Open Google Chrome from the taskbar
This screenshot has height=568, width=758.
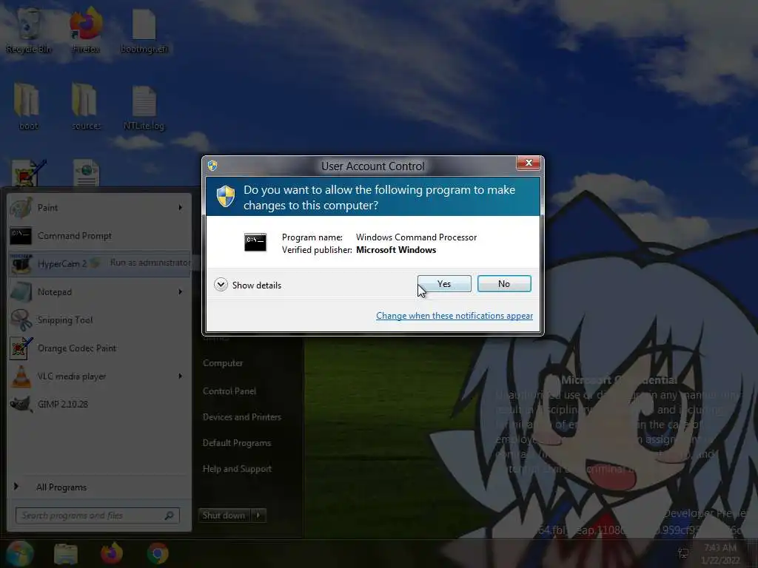(x=158, y=553)
